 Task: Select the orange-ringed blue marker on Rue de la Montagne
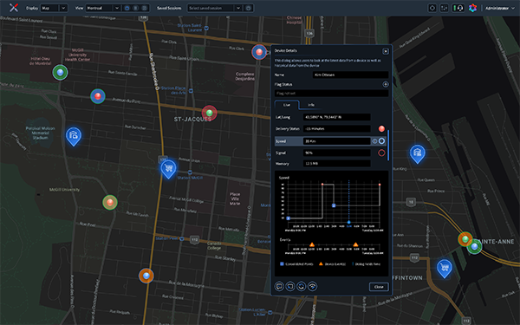click(x=146, y=276)
